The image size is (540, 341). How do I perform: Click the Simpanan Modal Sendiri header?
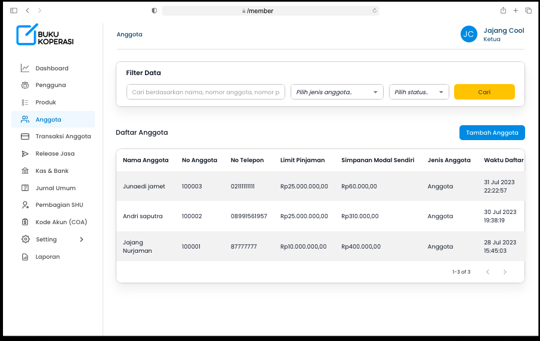[378, 160]
